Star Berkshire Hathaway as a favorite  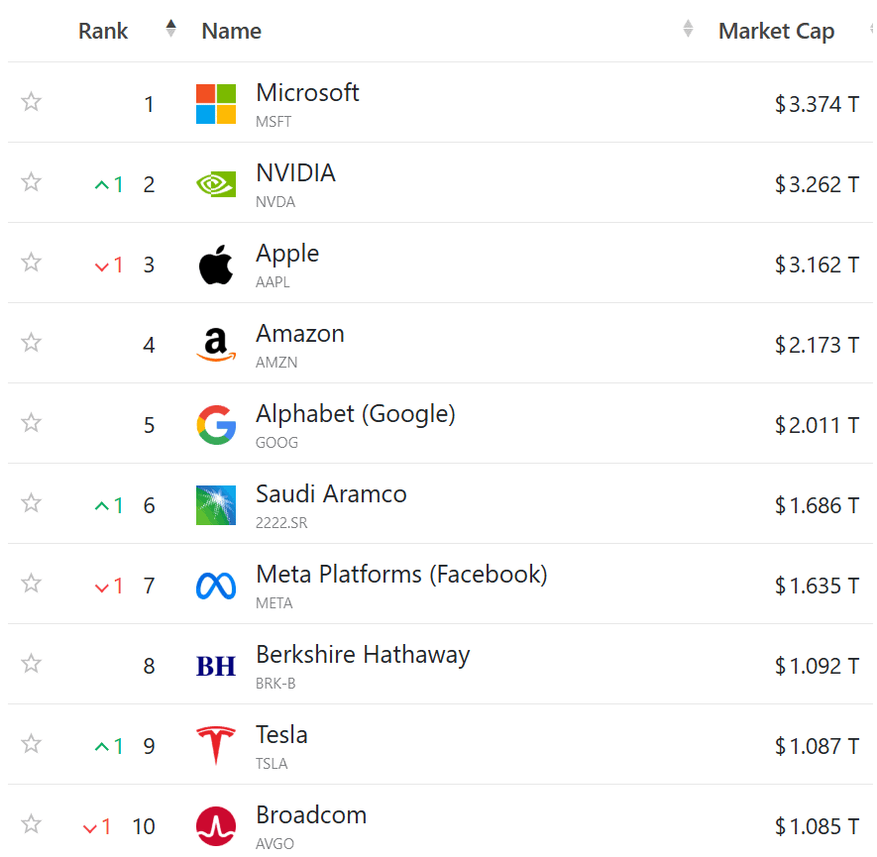32,663
